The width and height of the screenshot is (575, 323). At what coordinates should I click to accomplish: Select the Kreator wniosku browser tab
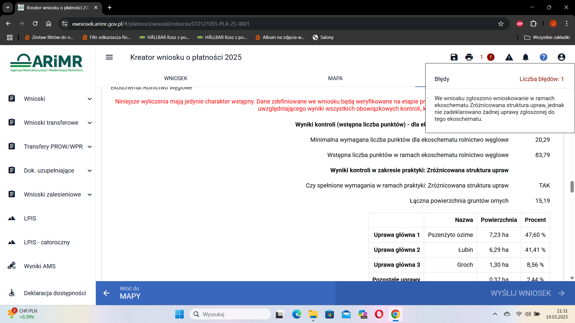click(58, 7)
